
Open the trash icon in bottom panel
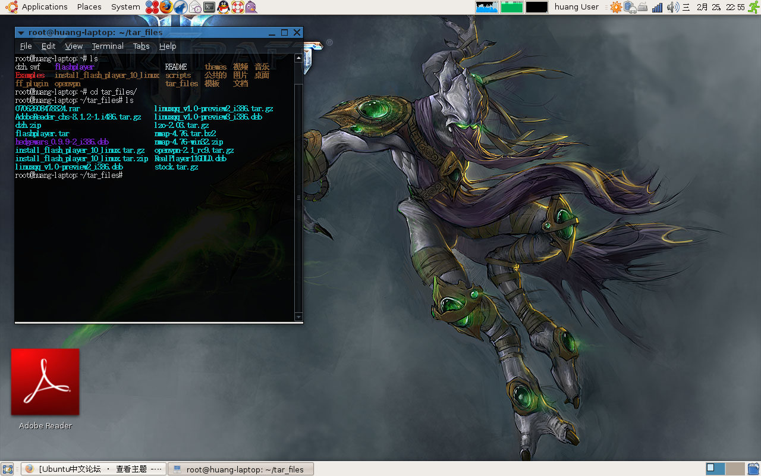coord(753,469)
